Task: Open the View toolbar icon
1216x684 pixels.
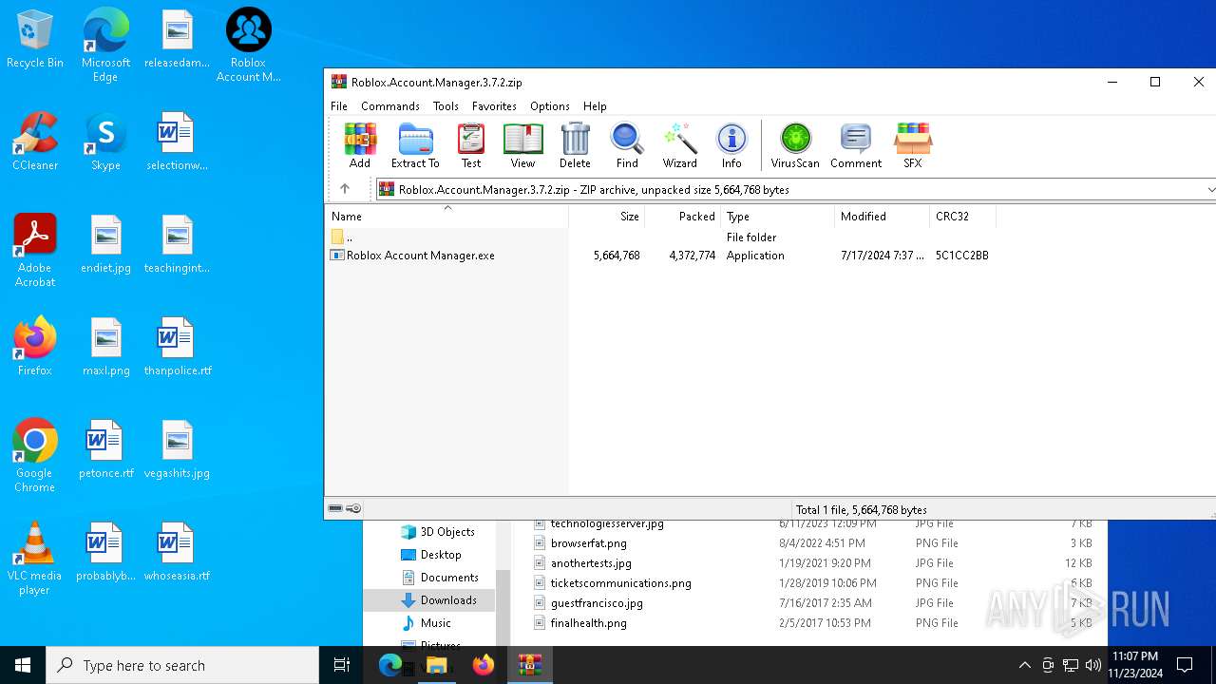Action: coord(522,145)
